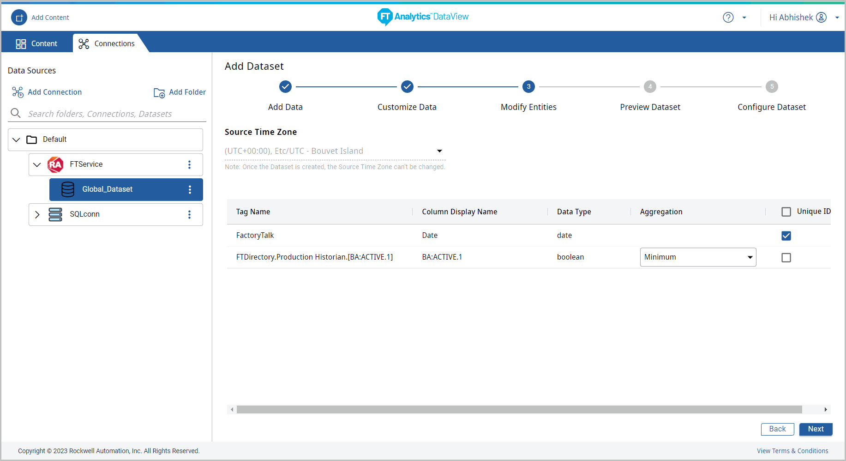Click the boolean data type cell
The height and width of the screenshot is (461, 846).
570,257
